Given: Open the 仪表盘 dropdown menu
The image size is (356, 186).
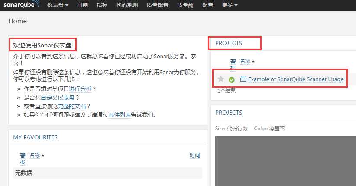Looking at the screenshot, I should coord(58,5).
